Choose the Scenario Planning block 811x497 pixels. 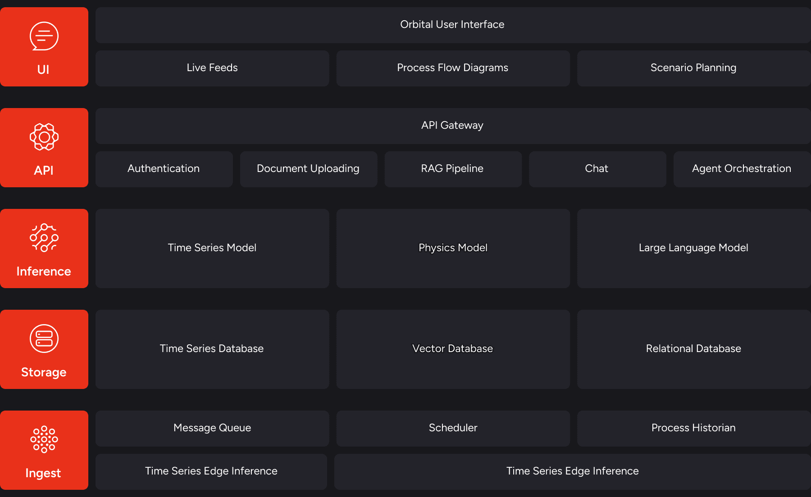pos(694,68)
